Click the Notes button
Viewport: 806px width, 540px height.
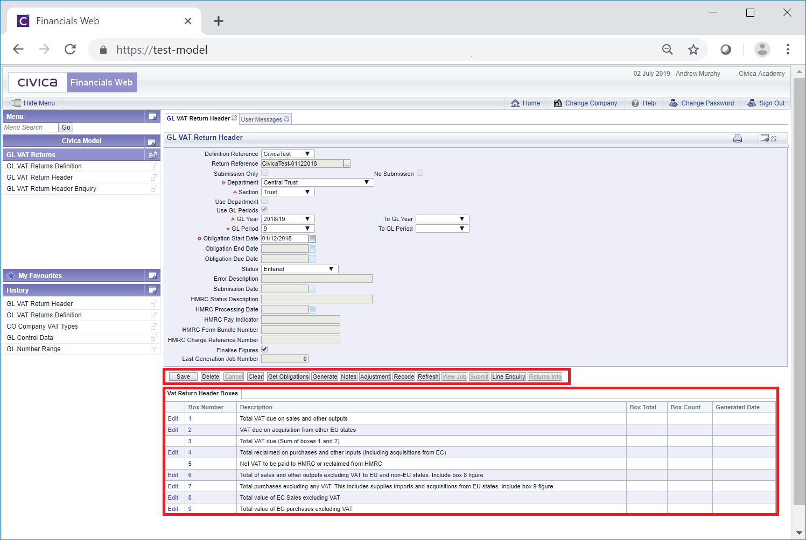[349, 376]
